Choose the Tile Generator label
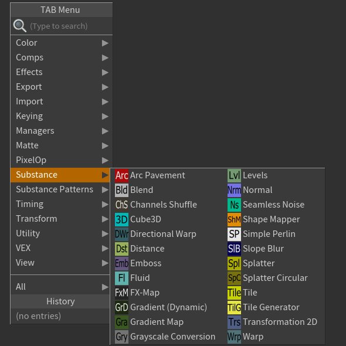346x346 pixels. tap(271, 307)
